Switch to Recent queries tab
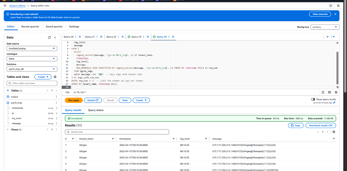The height and width of the screenshot is (171, 347). (30, 27)
